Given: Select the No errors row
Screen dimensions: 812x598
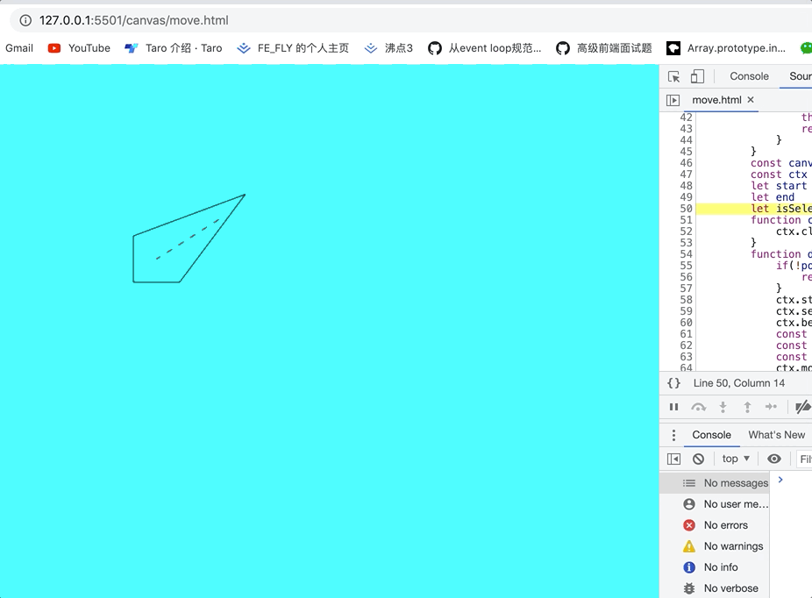Looking at the screenshot, I should 715,525.
